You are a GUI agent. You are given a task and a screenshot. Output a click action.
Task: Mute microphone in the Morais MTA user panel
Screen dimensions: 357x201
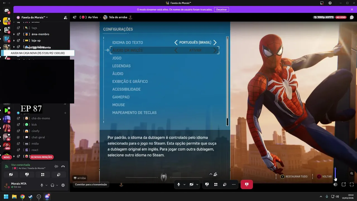[42, 185]
